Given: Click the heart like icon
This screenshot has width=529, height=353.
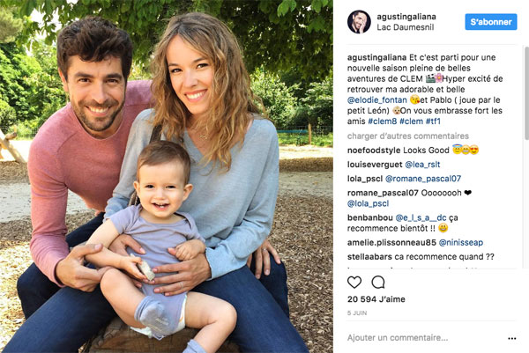Looking at the screenshot, I should click(x=354, y=282).
